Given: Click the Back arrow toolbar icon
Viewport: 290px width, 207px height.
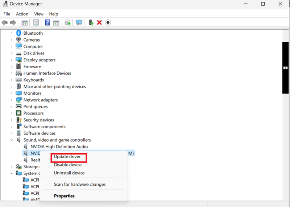Looking at the screenshot, I should tap(4, 23).
